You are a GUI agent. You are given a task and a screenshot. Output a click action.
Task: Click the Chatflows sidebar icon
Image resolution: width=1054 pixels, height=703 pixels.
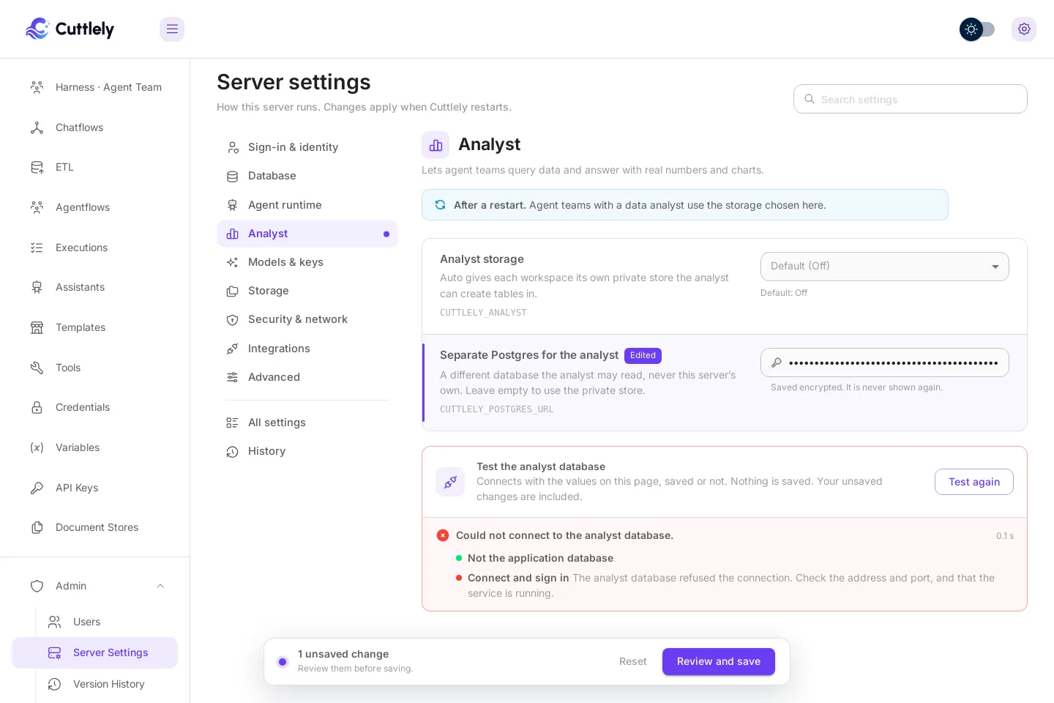37,127
